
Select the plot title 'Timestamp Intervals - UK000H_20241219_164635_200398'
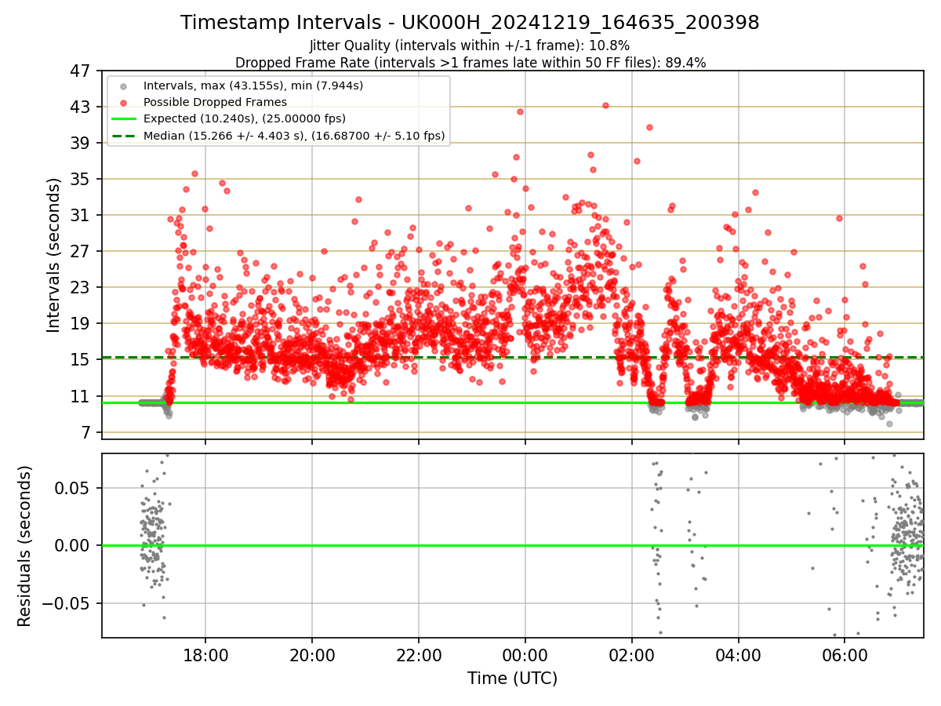(470, 23)
